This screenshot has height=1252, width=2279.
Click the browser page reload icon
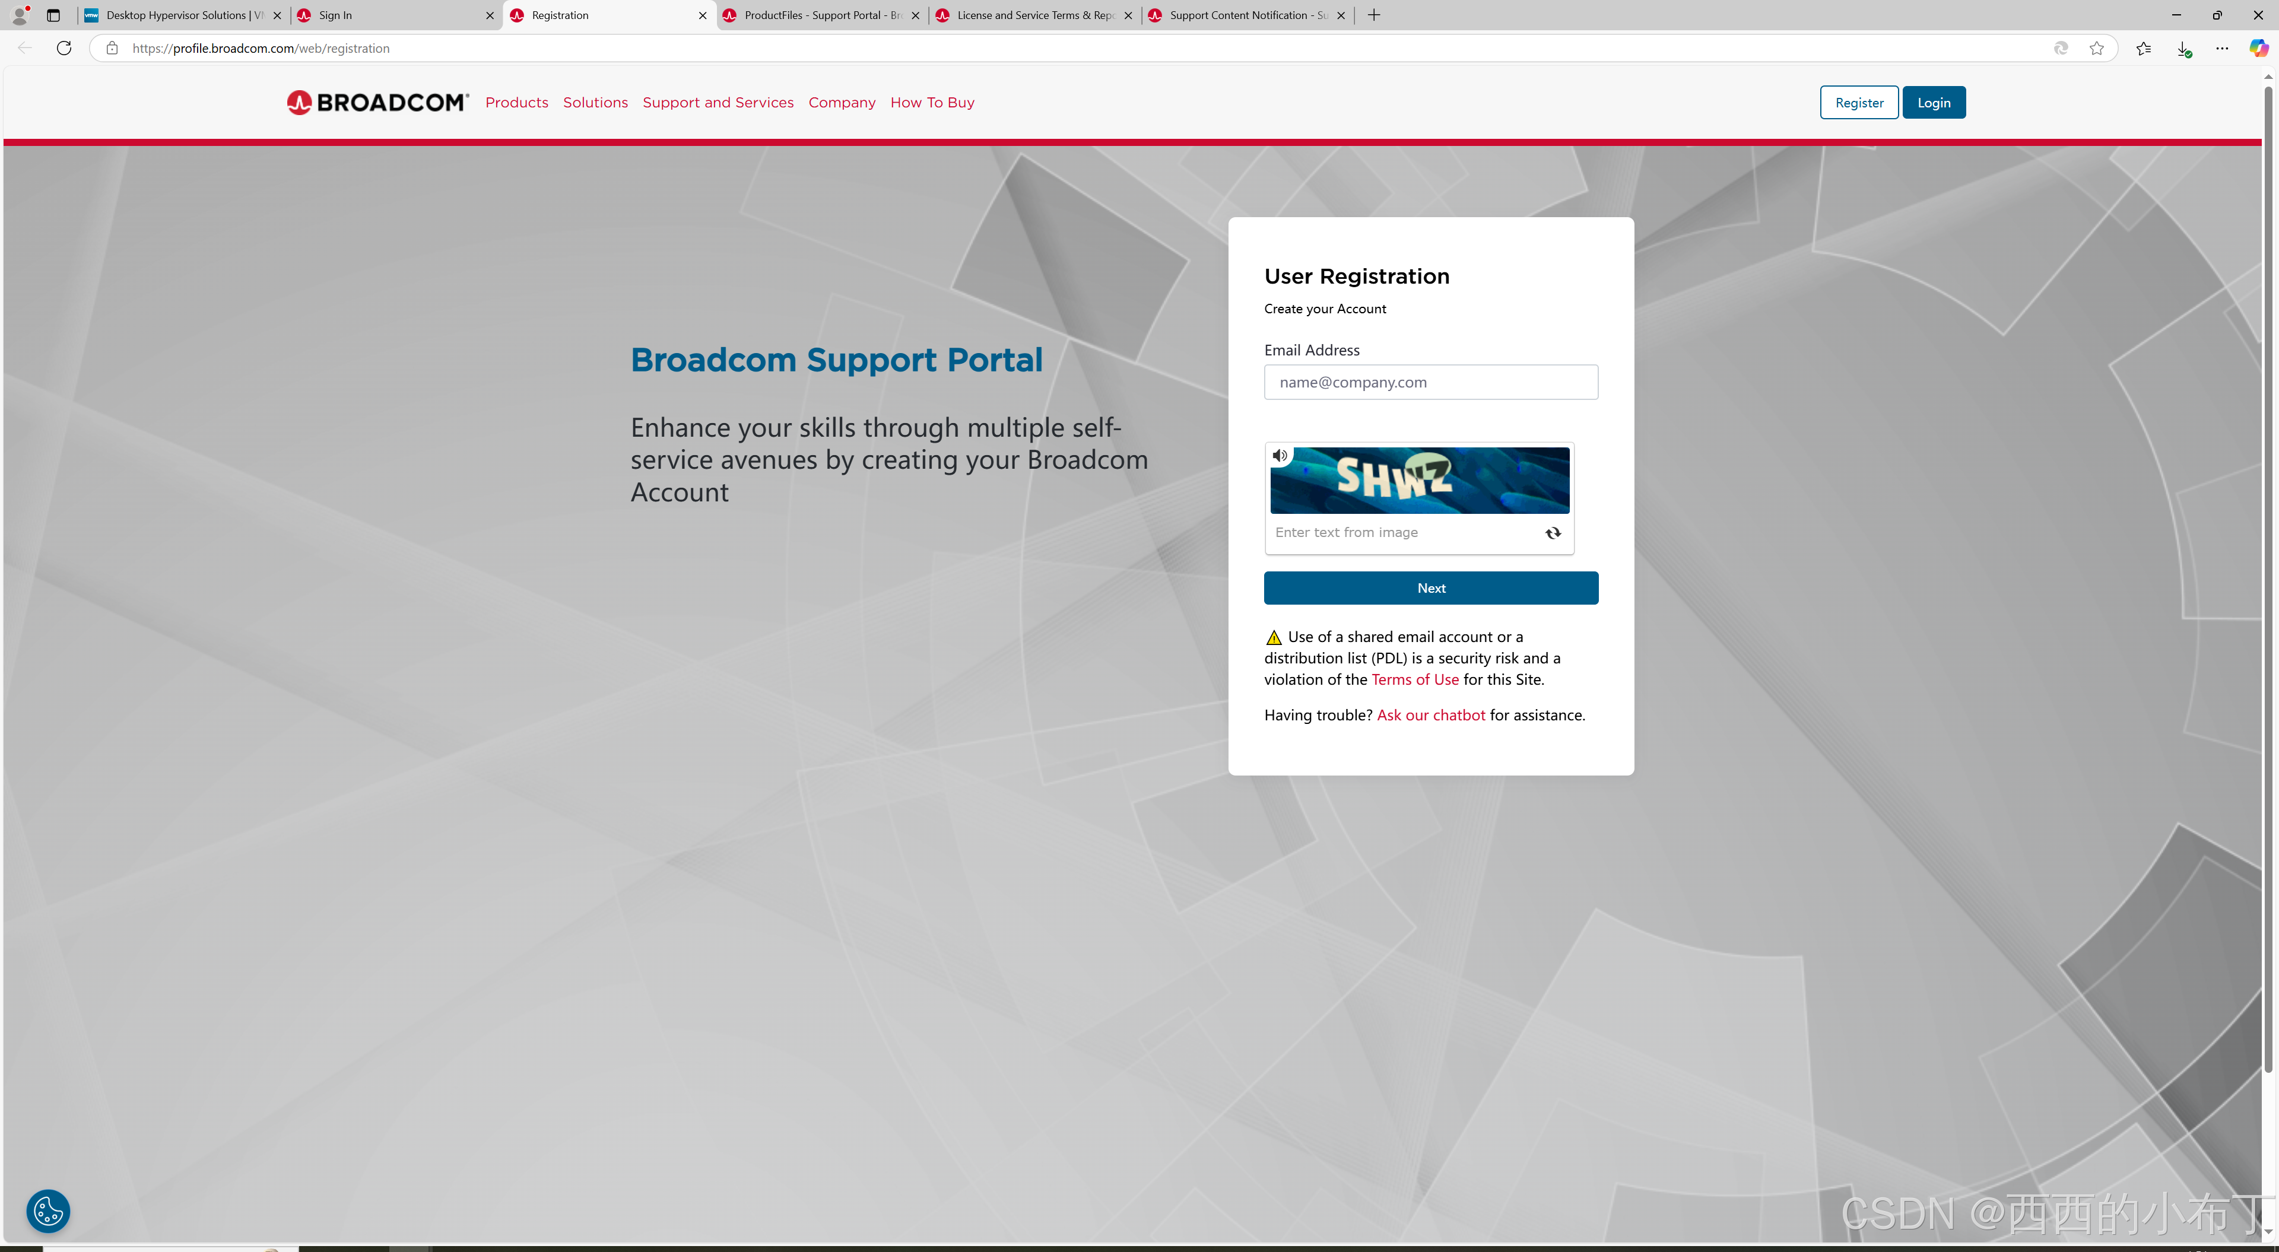pos(64,48)
